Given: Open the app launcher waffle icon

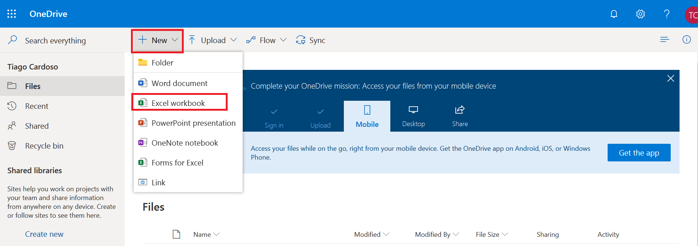Looking at the screenshot, I should pos(11,14).
